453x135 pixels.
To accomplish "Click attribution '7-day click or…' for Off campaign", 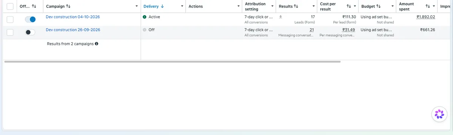I will tap(259, 30).
